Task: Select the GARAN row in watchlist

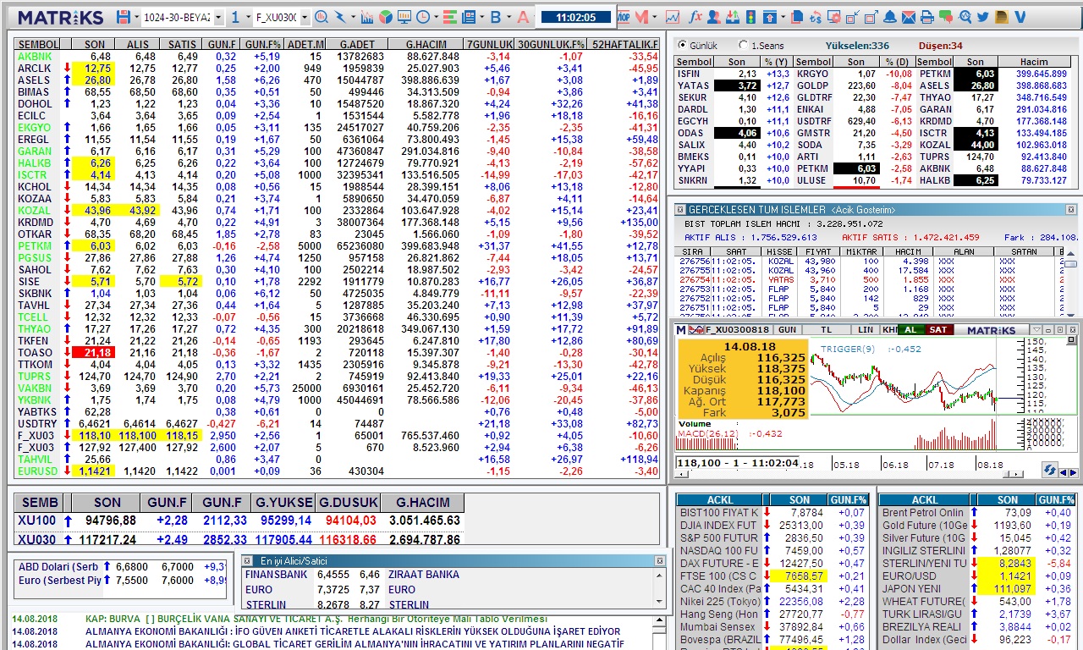Action: 337,151
